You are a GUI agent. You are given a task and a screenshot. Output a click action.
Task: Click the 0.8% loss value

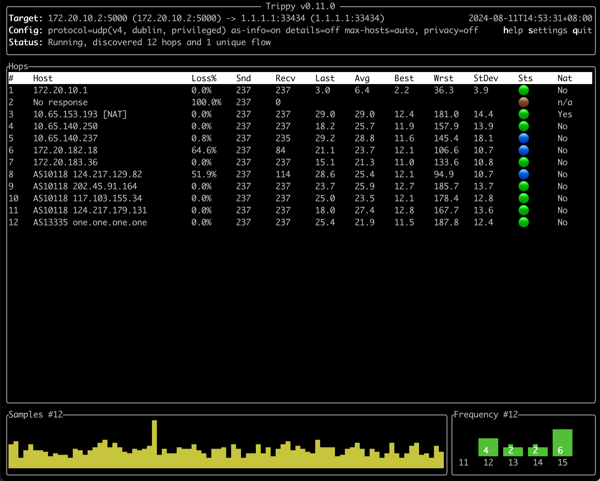point(201,138)
